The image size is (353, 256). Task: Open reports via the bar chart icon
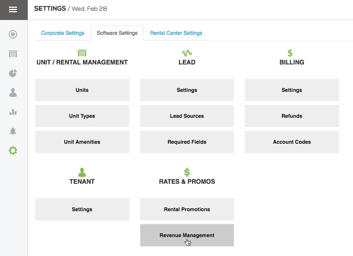click(13, 112)
